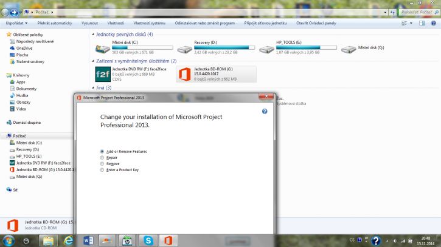
Task: Click Přehrát automaticky in toolbar
Action: pos(55,23)
